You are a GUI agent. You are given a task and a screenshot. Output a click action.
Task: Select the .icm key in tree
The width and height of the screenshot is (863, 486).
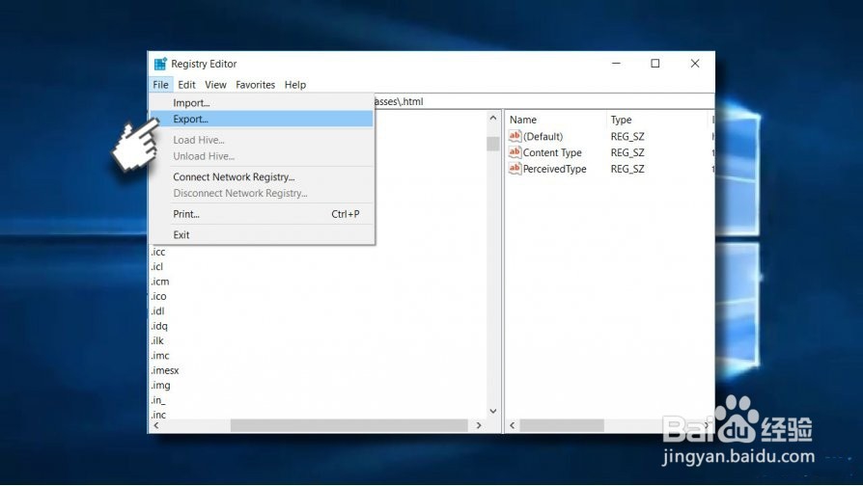[x=160, y=282]
